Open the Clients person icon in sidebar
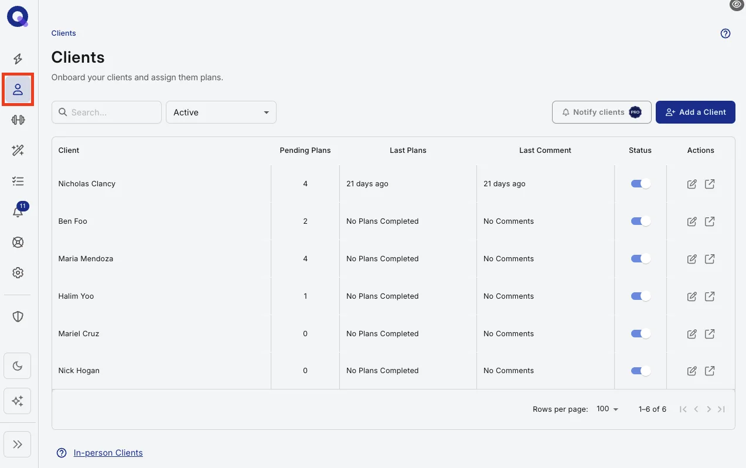 coord(18,90)
